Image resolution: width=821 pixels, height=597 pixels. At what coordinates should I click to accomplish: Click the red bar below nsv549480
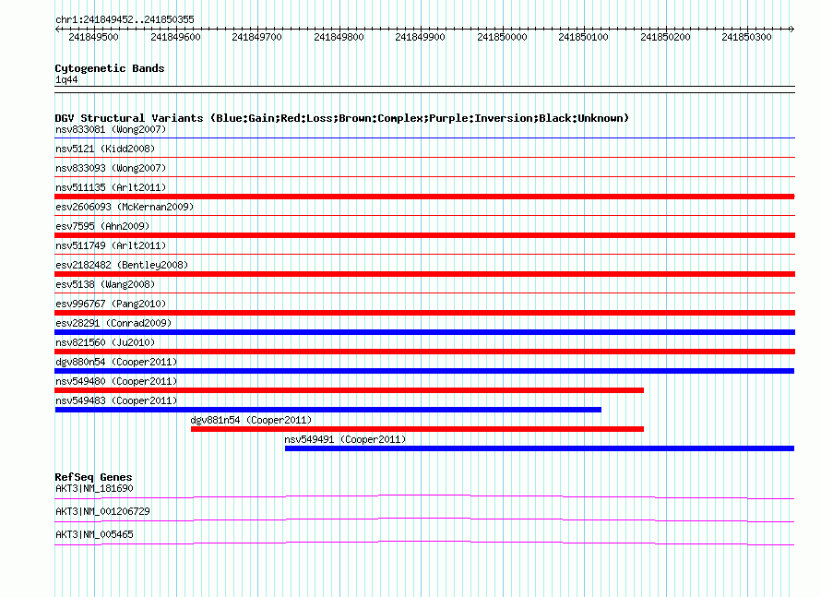(x=350, y=390)
